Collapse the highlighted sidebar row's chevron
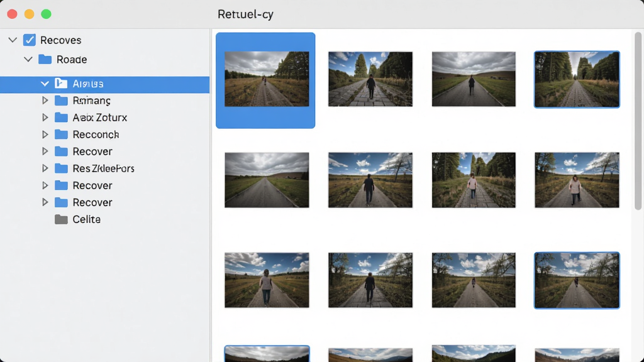This screenshot has width=644, height=362. click(45, 84)
